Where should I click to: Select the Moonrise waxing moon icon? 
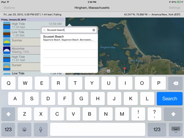7,50
